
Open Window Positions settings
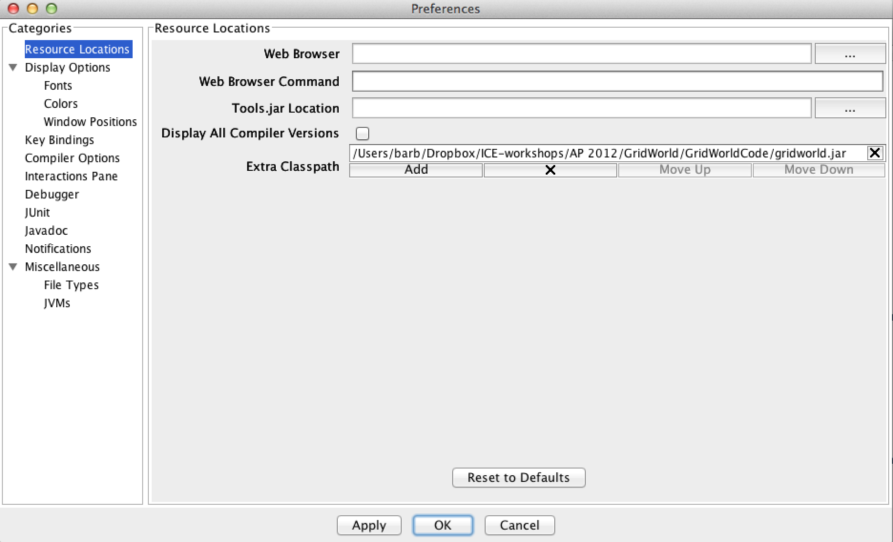pos(90,122)
